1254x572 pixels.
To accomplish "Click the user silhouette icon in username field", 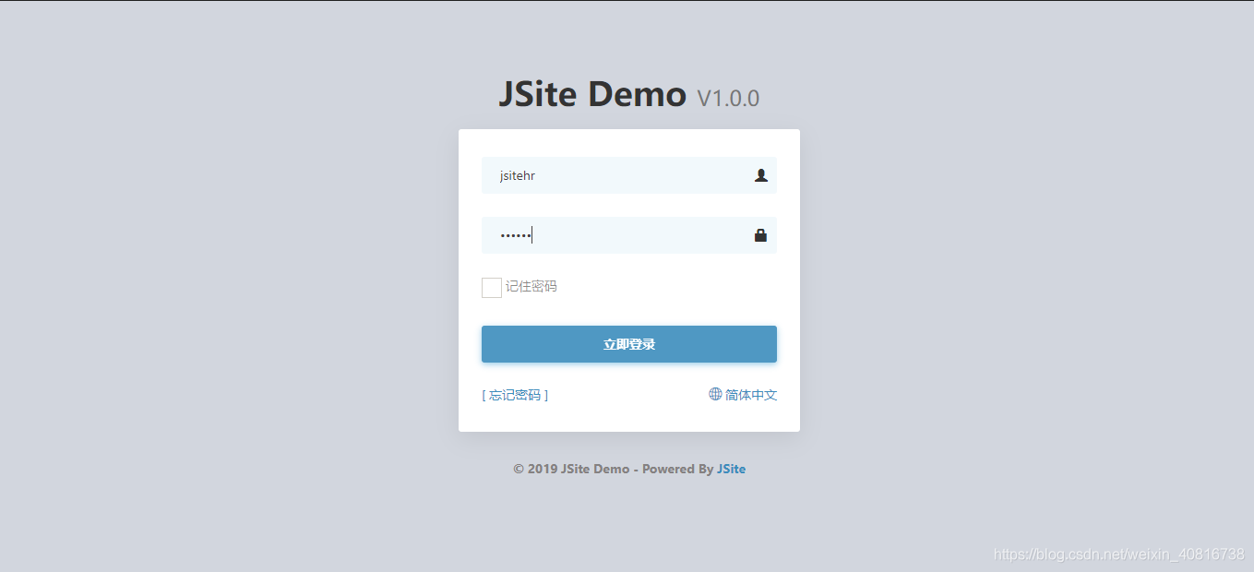I will point(760,174).
